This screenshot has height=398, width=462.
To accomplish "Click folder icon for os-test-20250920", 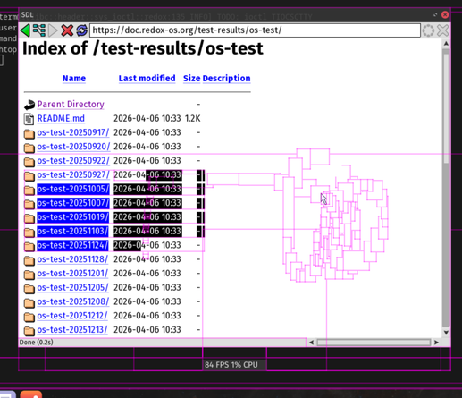I will tap(29, 148).
